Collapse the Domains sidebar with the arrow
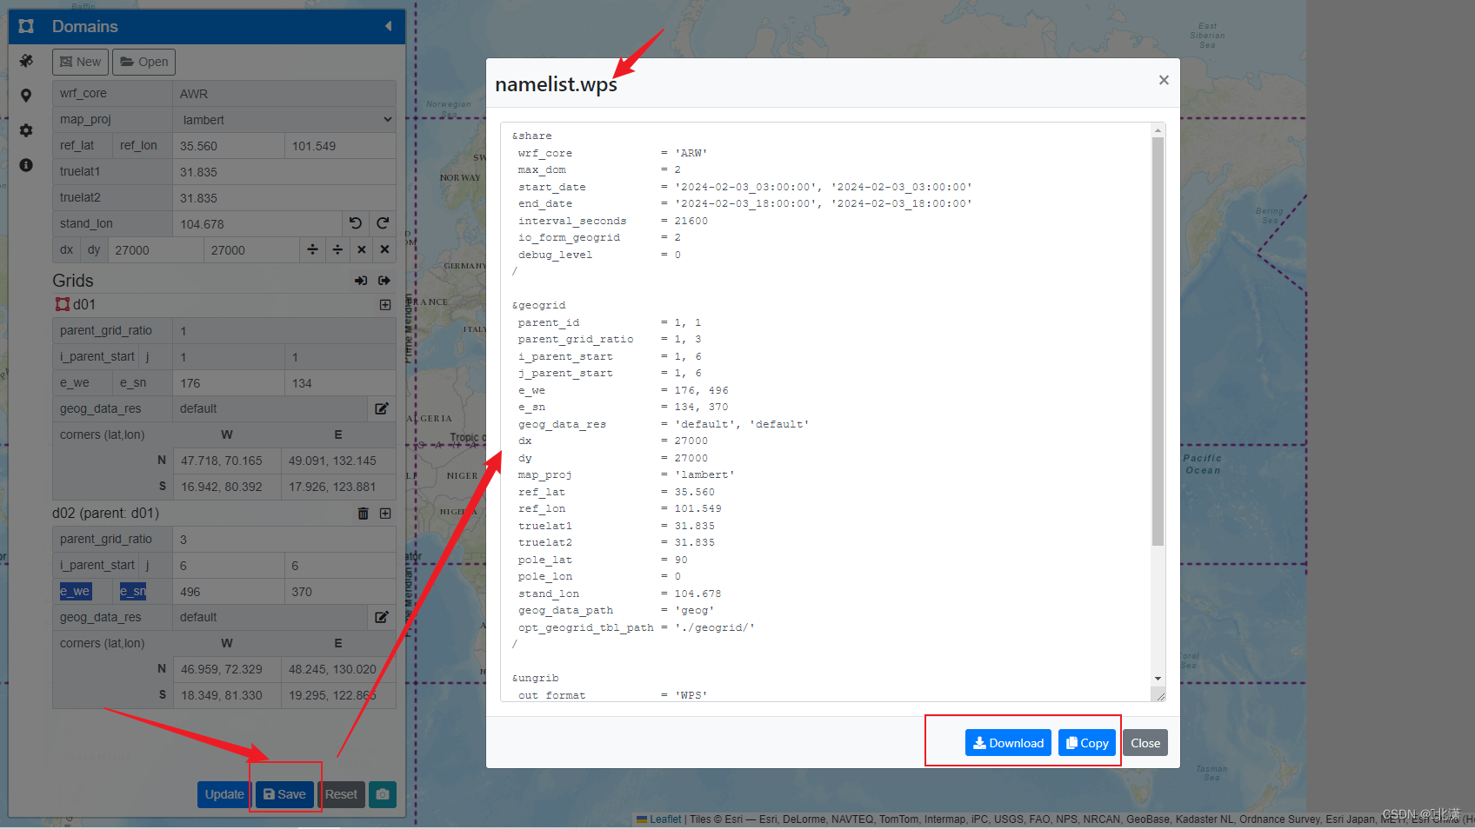The height and width of the screenshot is (829, 1475). pos(389,26)
